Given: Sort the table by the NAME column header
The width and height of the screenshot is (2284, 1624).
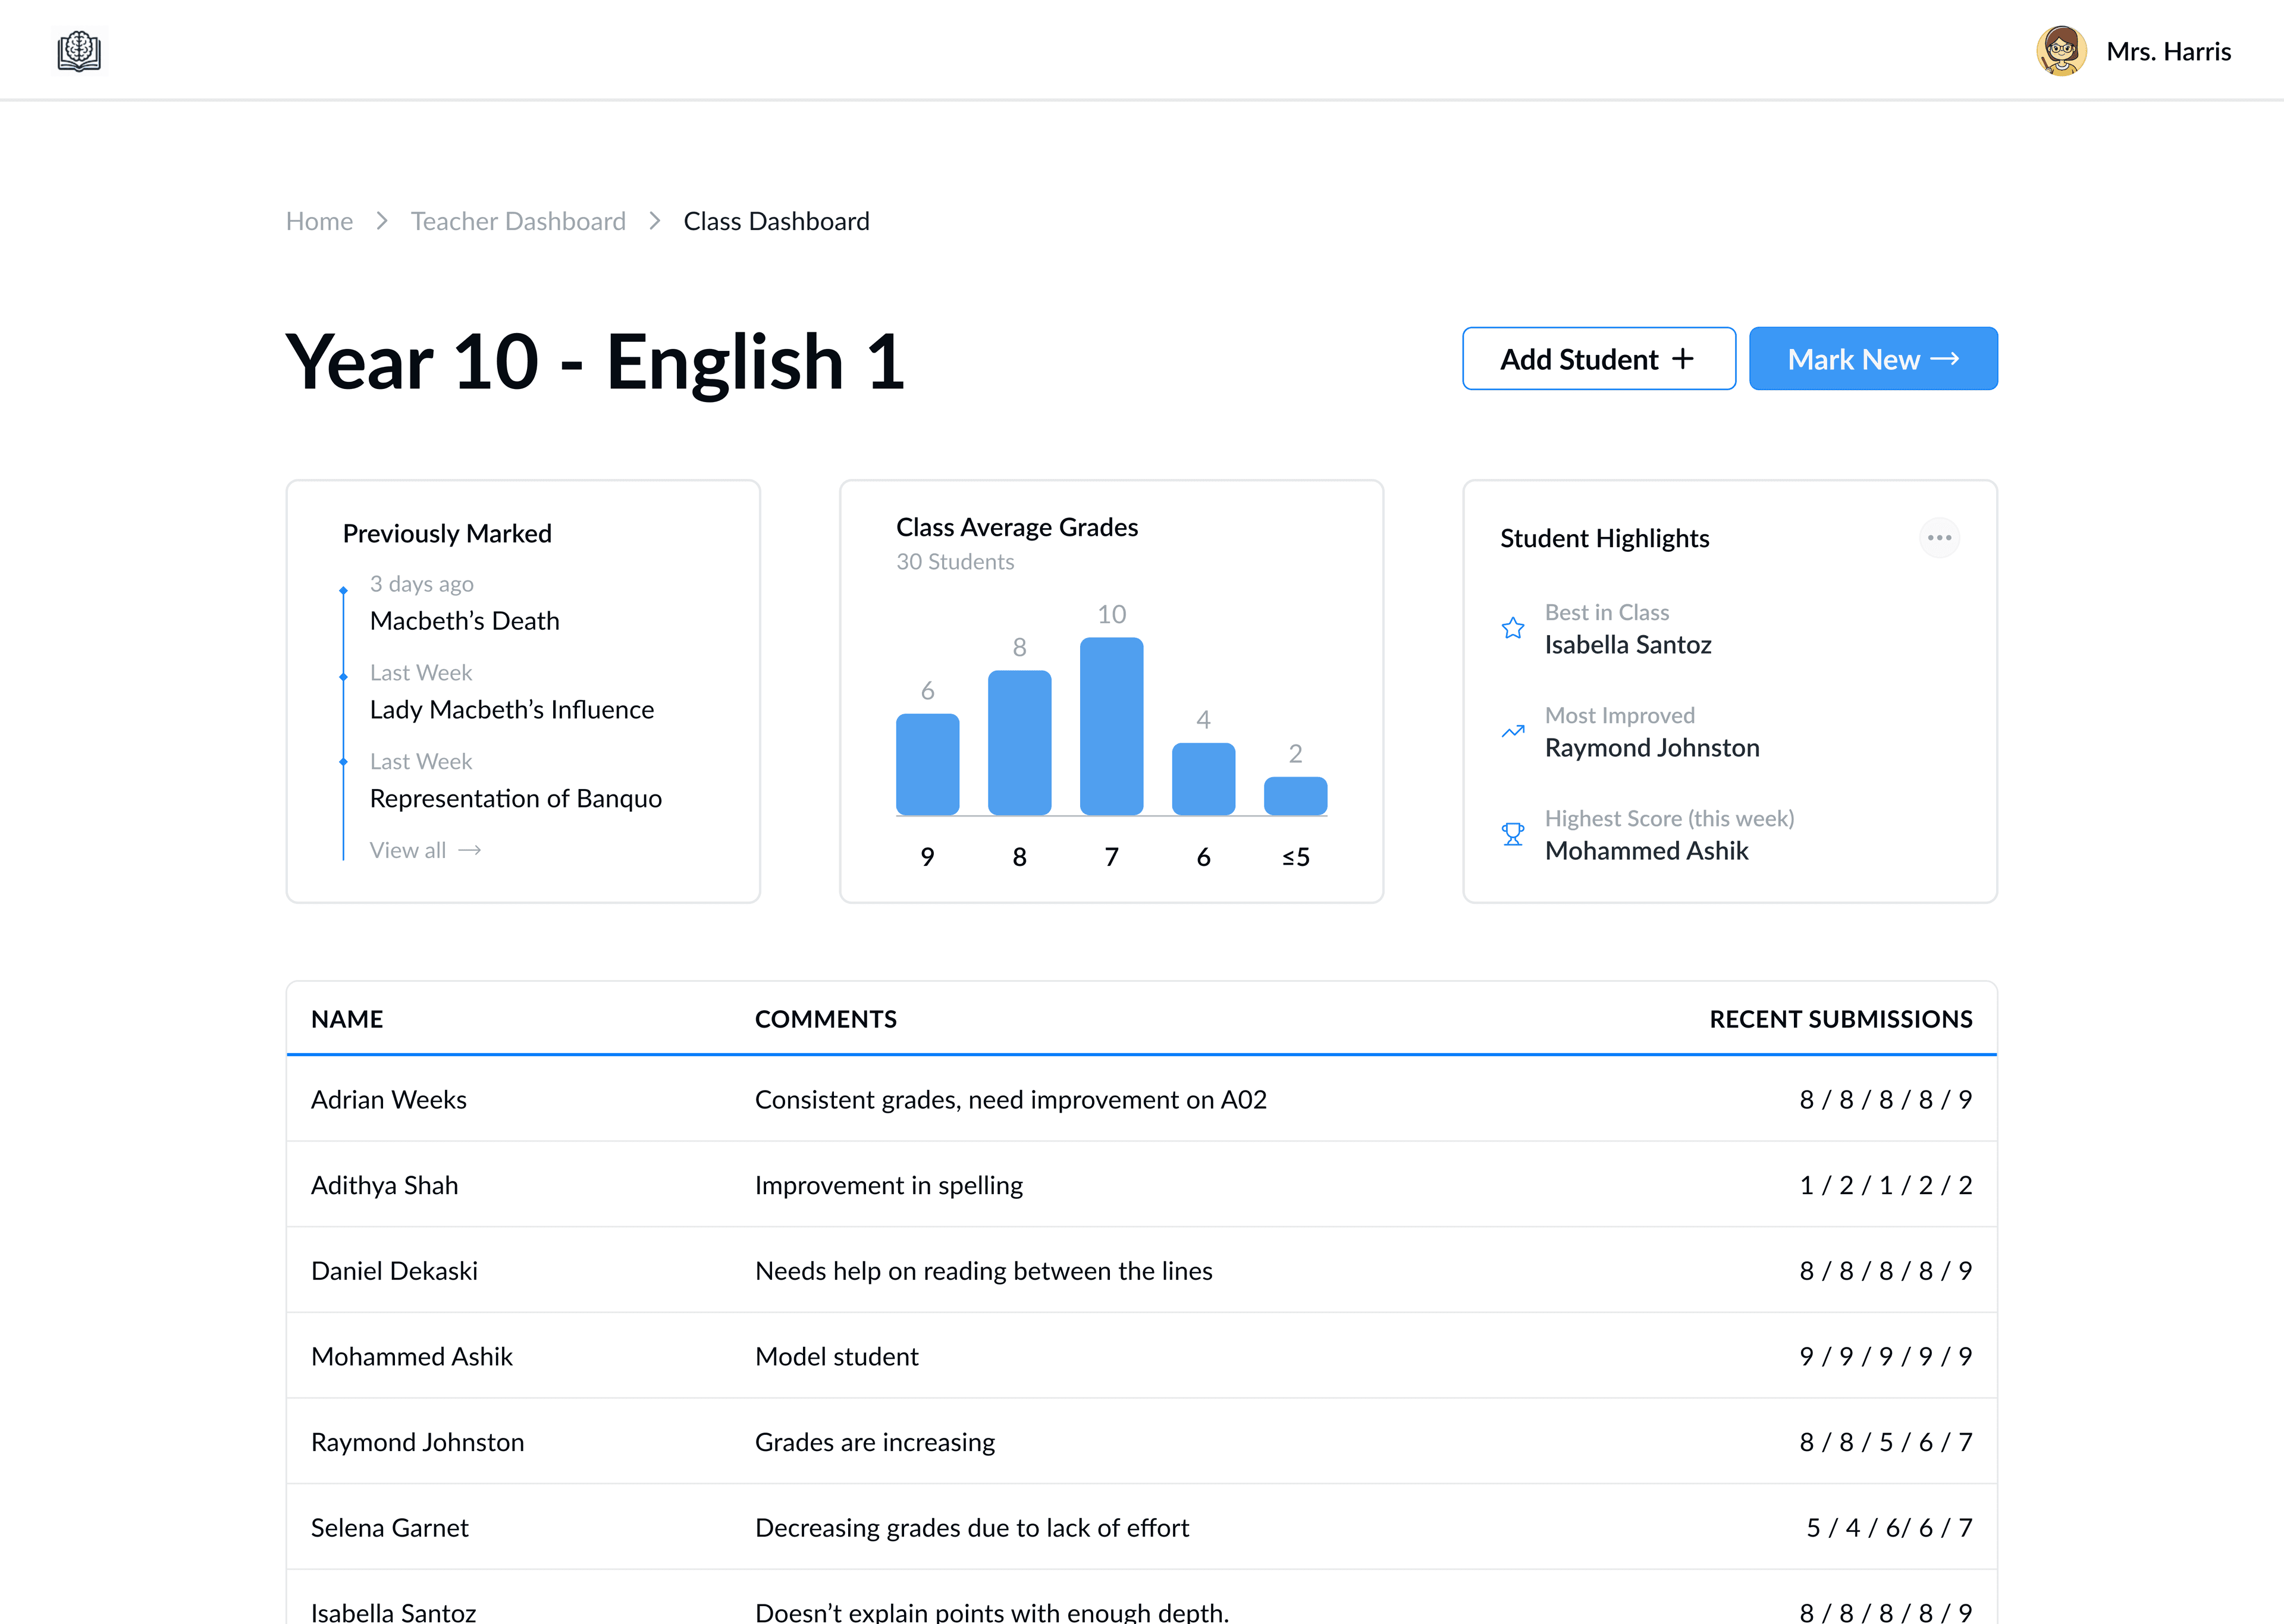Looking at the screenshot, I should [x=347, y=1018].
